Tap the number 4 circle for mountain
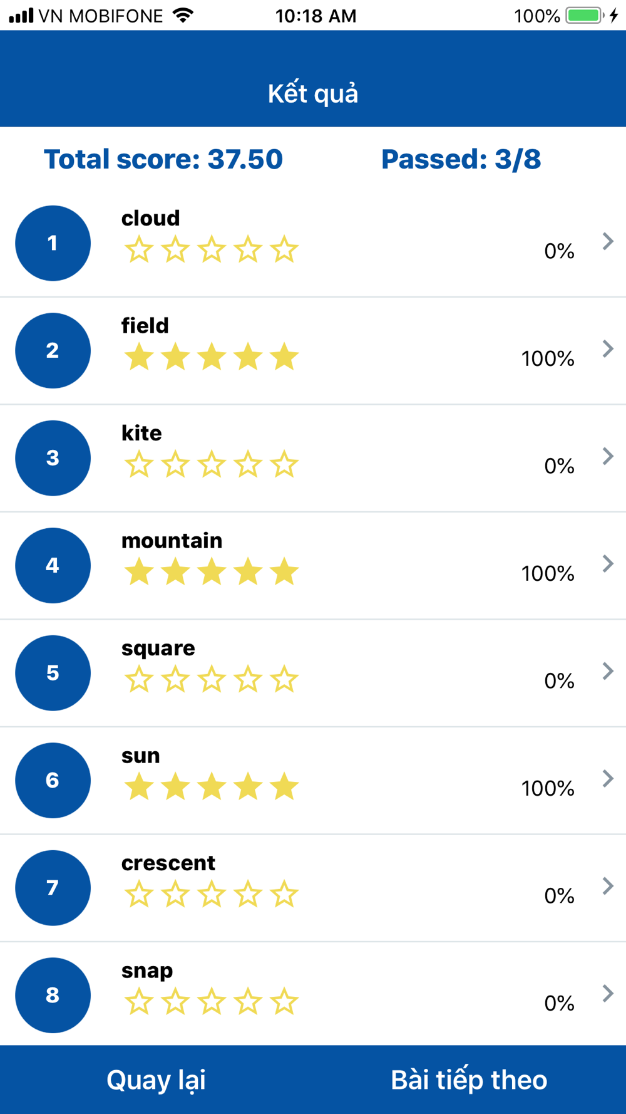626x1114 pixels. tap(53, 565)
